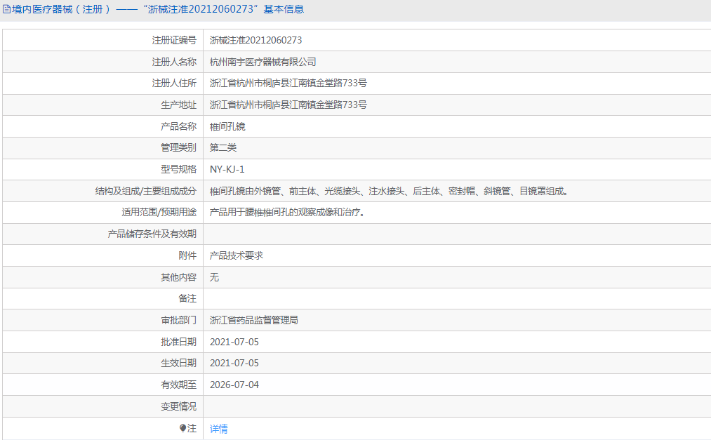Click the address value in the 生产地址 row

288,105
